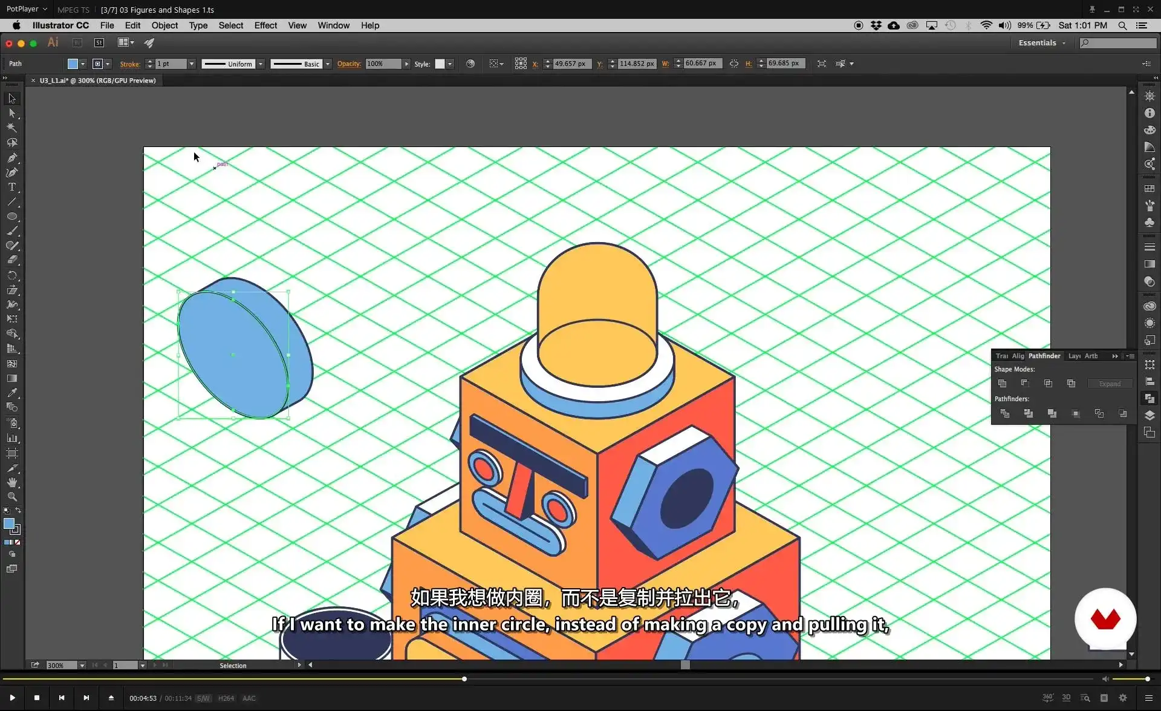Expand the Basic brush definition dropdown
The image size is (1161, 711).
(x=328, y=64)
